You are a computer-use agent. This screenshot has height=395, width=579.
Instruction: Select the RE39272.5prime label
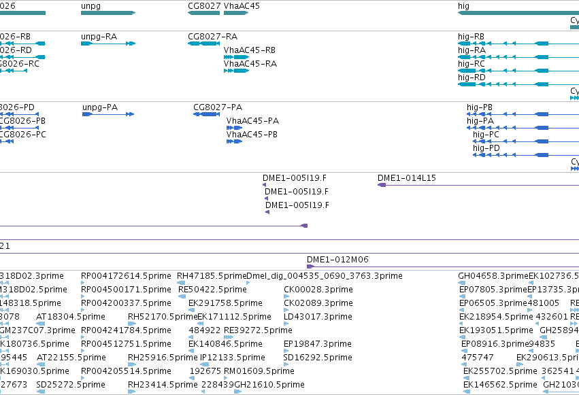tap(258, 330)
